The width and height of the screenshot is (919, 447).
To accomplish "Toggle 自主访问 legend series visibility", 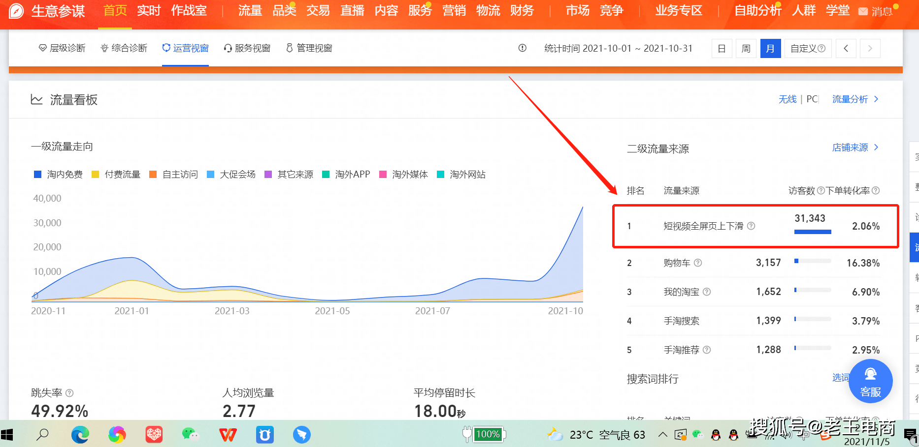I will click(174, 175).
